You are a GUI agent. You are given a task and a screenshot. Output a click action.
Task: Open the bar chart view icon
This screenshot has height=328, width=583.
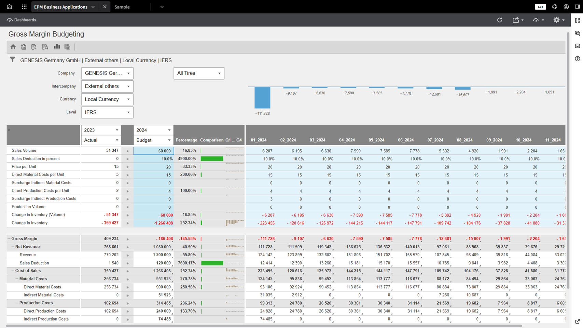[x=57, y=47]
